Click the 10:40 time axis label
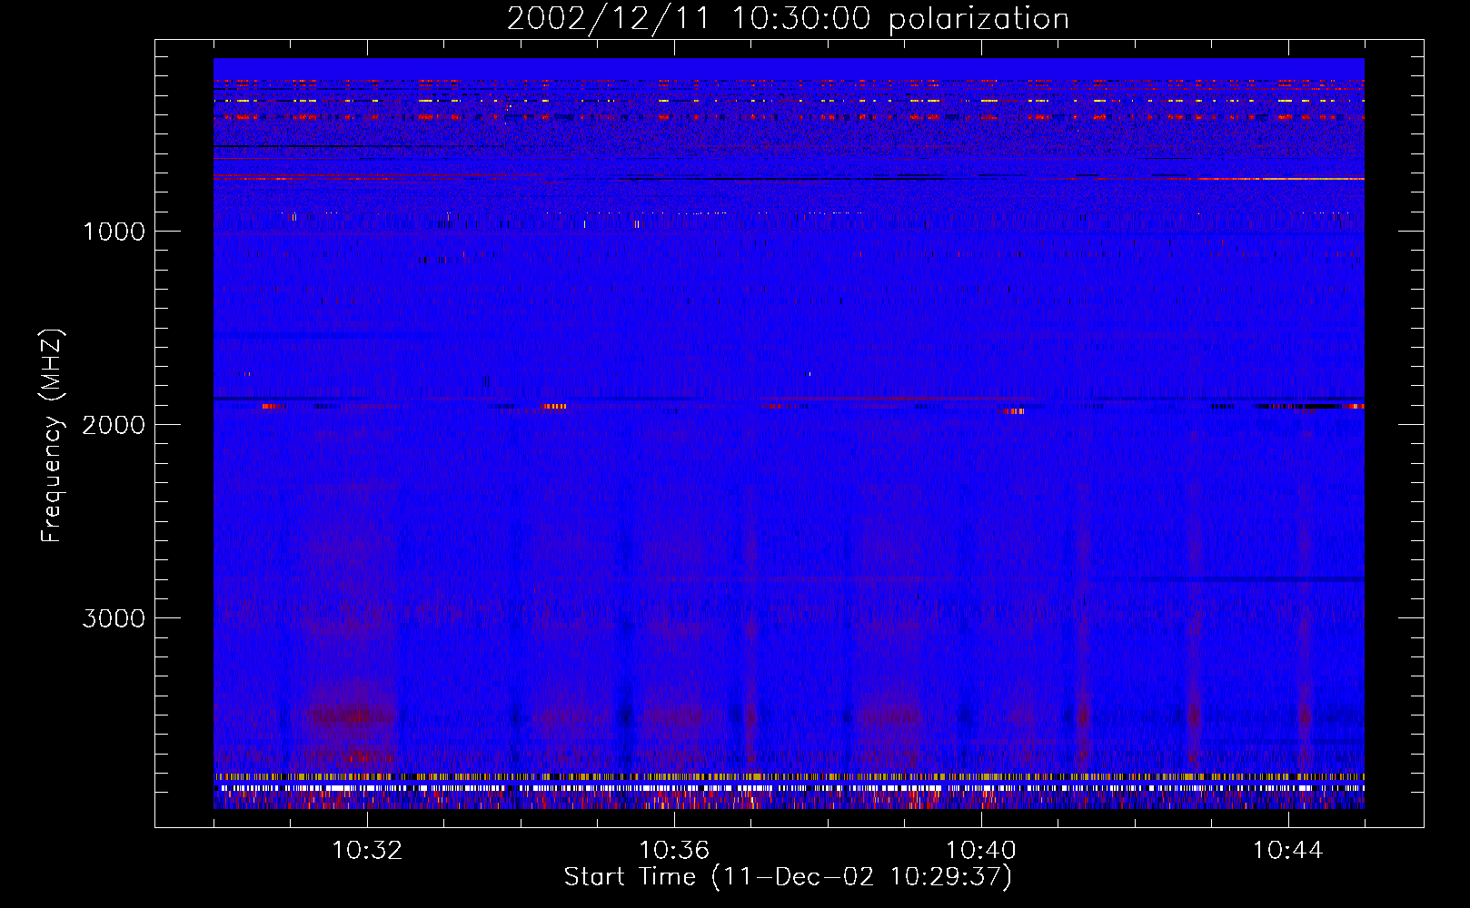 tap(981, 851)
